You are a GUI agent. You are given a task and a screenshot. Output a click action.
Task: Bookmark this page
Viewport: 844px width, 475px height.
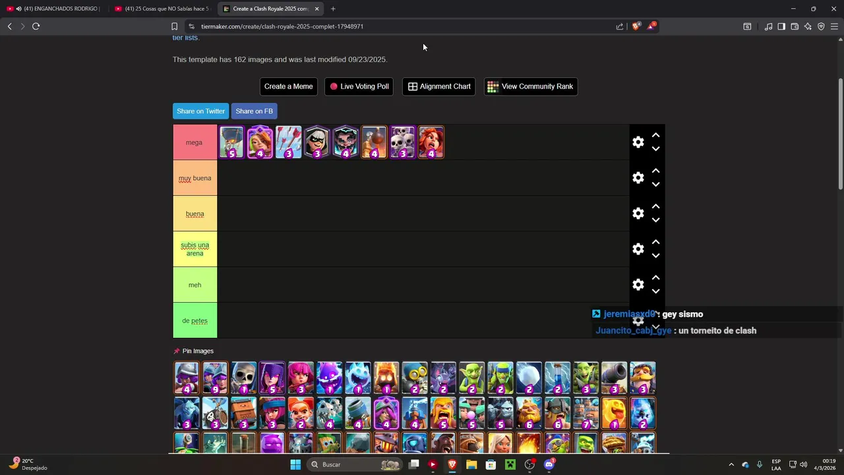point(174,26)
